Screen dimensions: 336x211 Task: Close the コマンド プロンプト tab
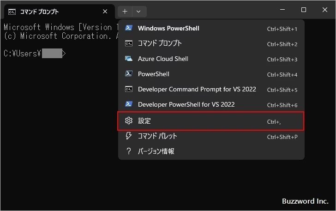coord(105,12)
